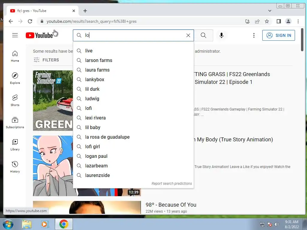Screen dimensions: 307x230
Task: Click the browser forward arrow
Action: pyautogui.click(x=20, y=21)
